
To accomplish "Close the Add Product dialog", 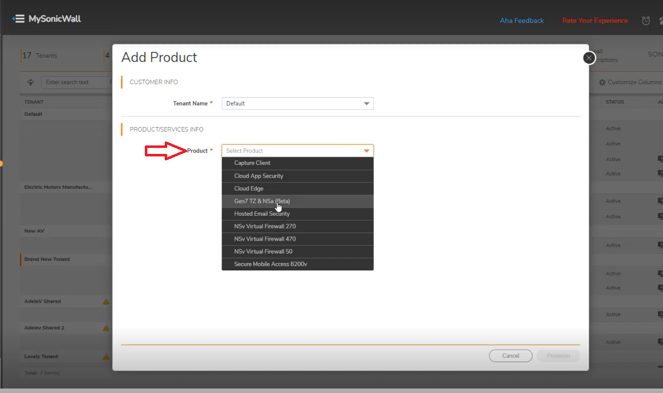I will 589,58.
